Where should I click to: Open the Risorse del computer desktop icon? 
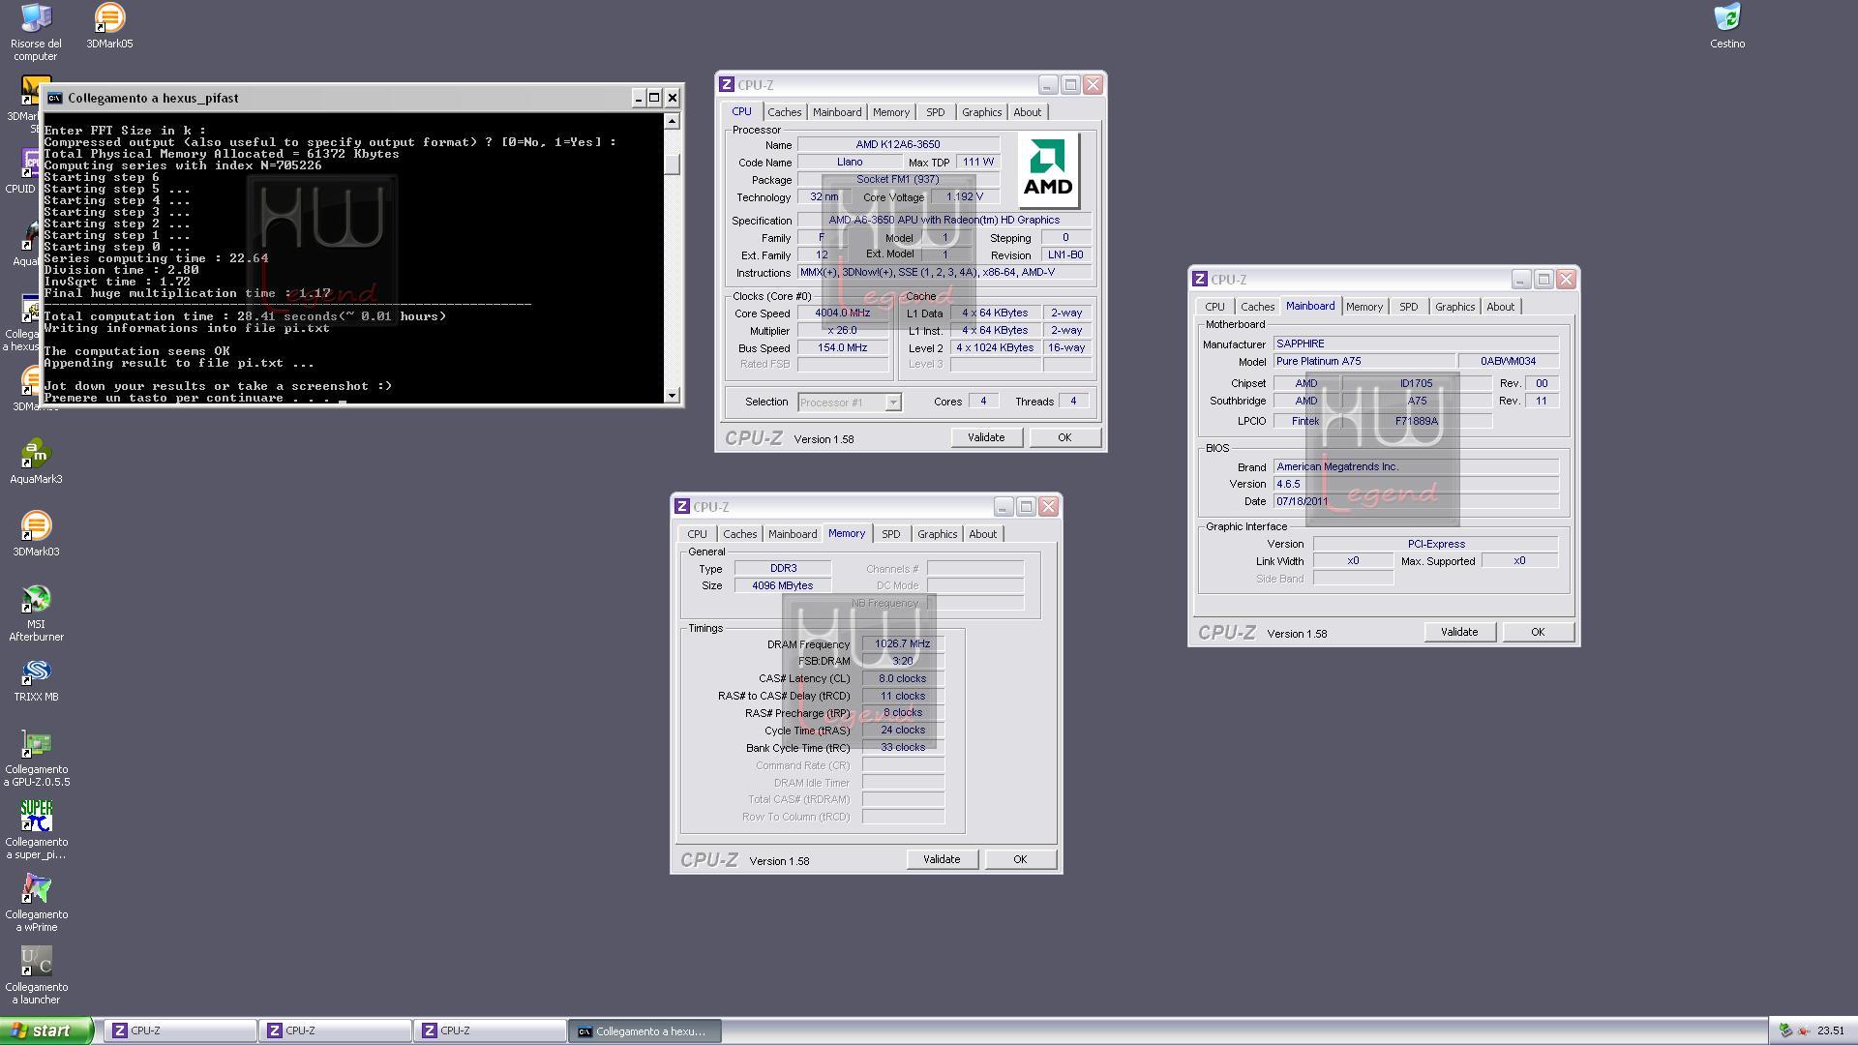[36, 31]
